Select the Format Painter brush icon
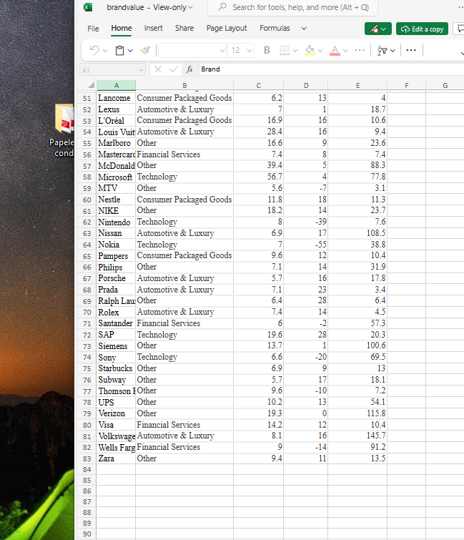464x540 pixels. 145,50
